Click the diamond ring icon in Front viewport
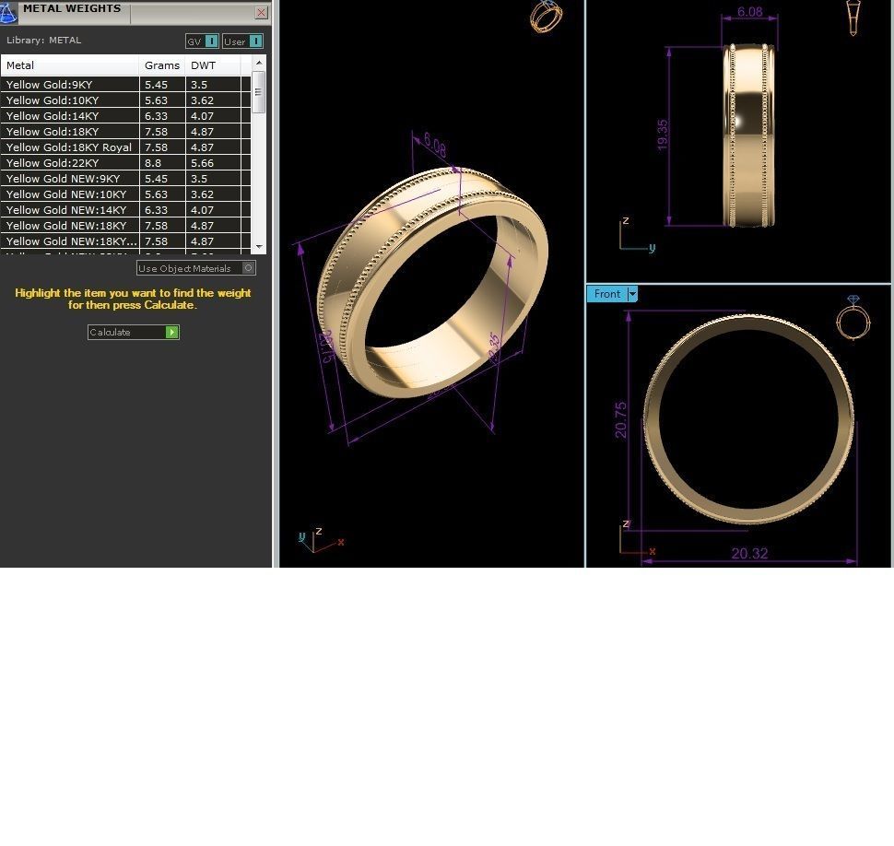Viewport: 894px width, 846px height. [853, 317]
